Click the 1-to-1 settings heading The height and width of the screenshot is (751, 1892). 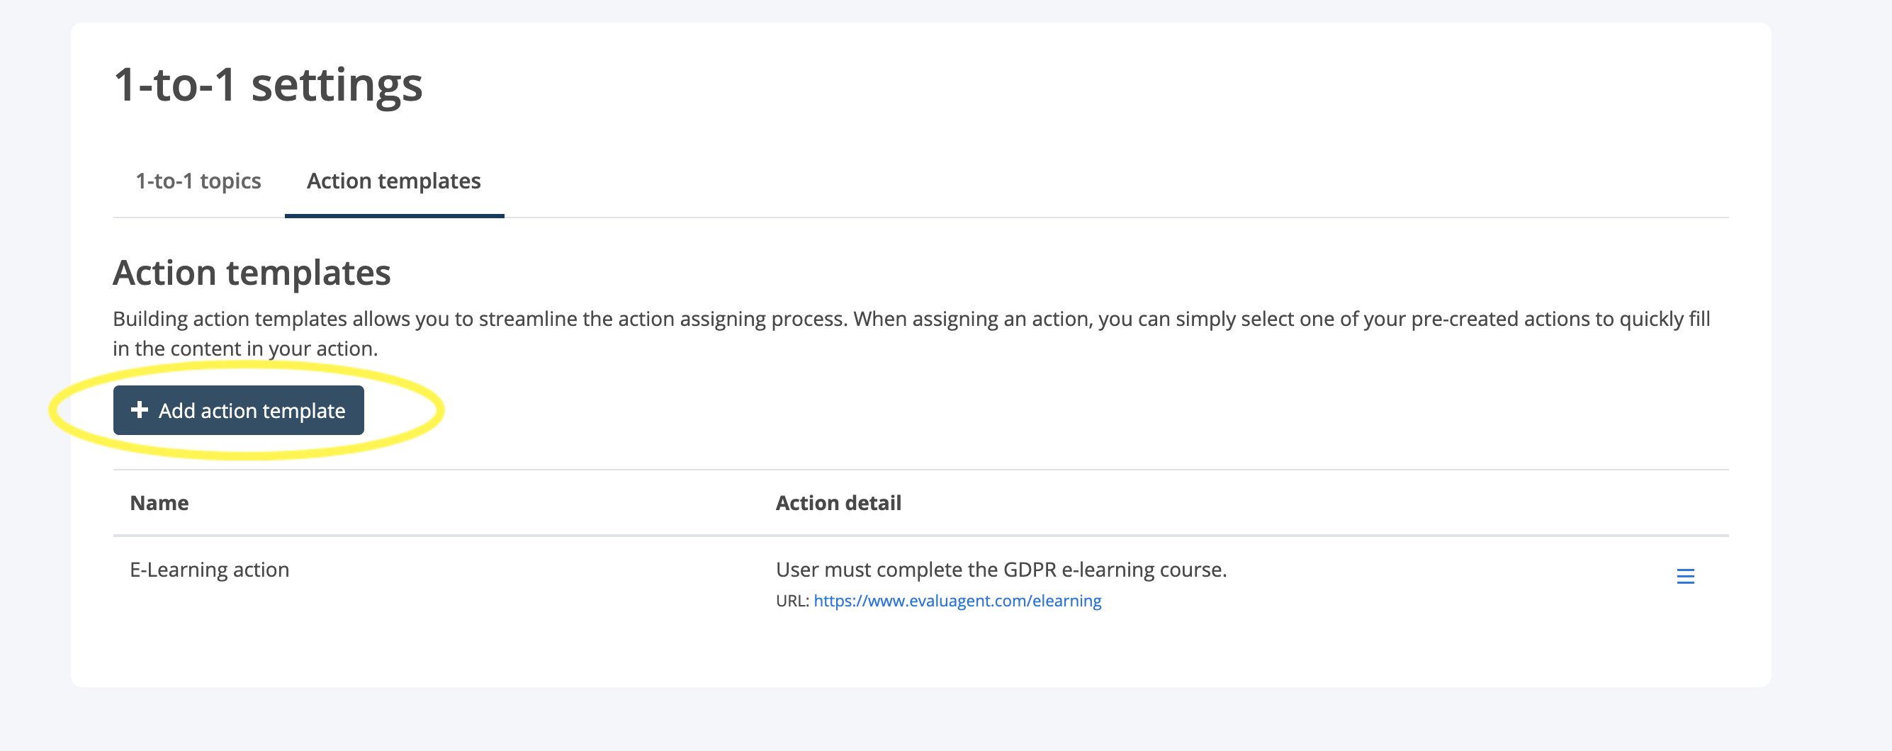(x=268, y=85)
